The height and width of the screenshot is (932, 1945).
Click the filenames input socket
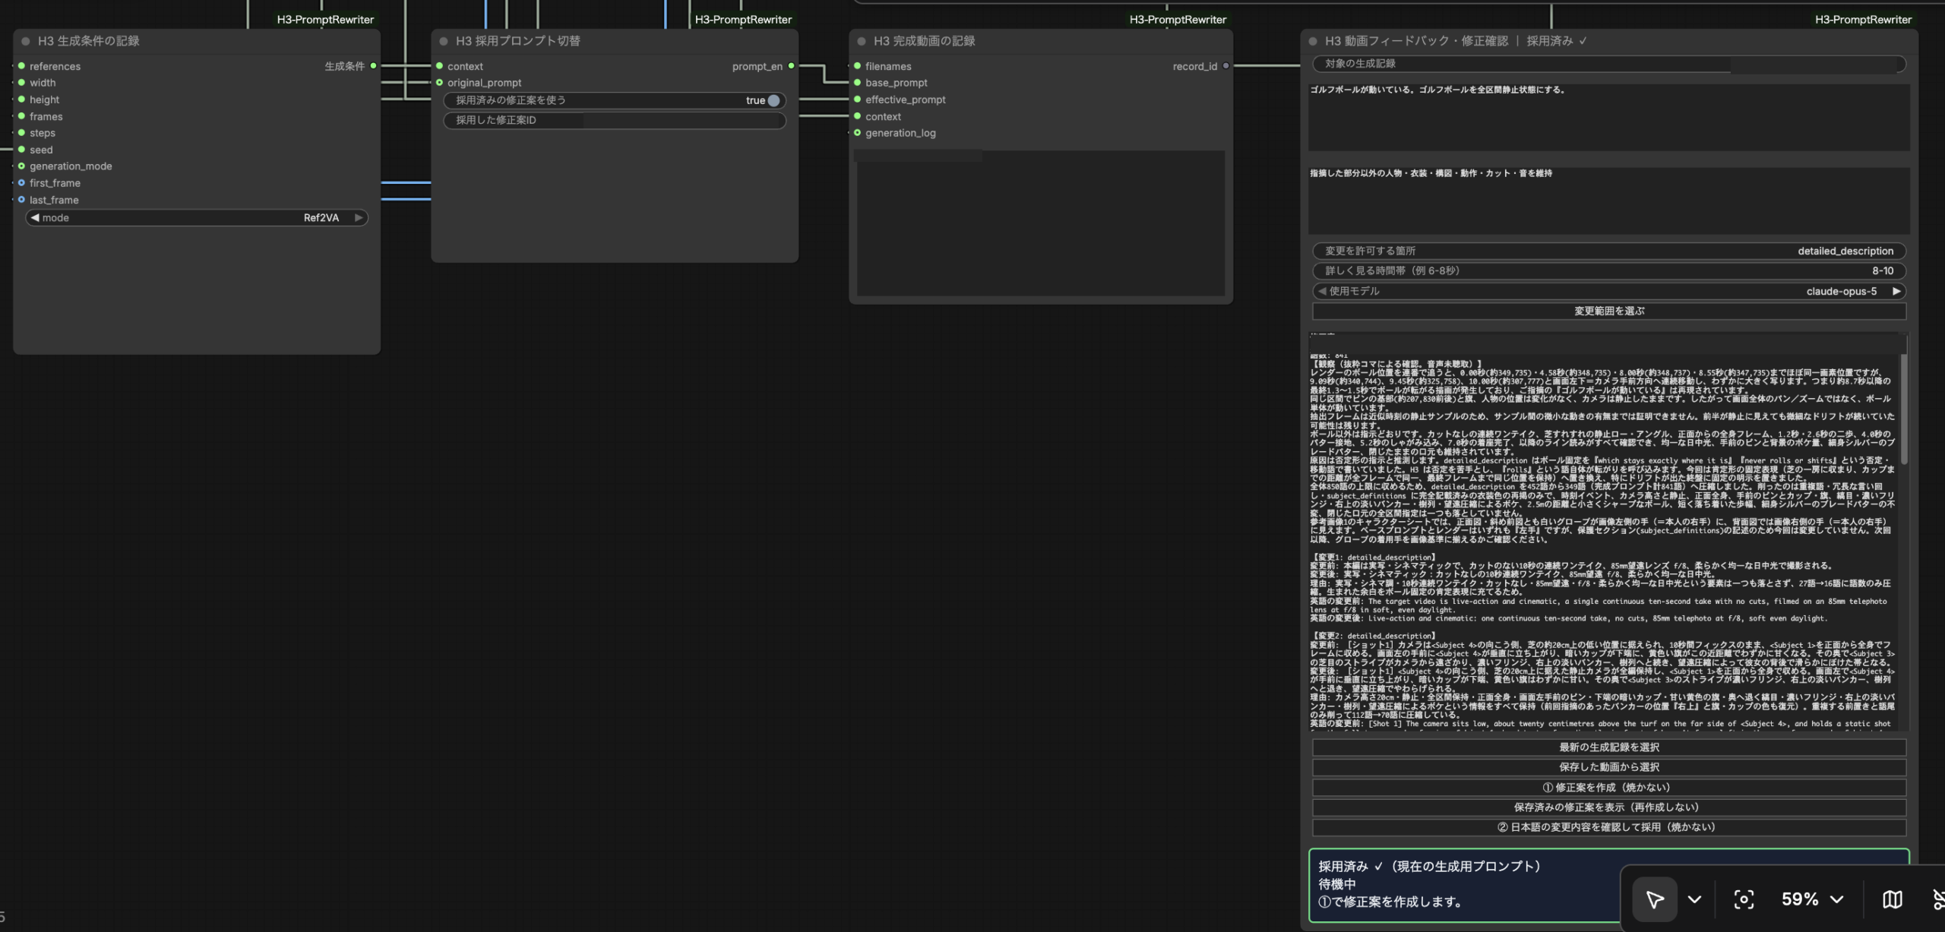[857, 66]
